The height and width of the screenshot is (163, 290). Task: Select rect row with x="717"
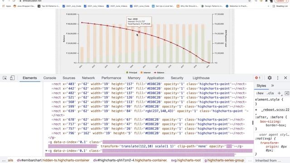click(148, 124)
